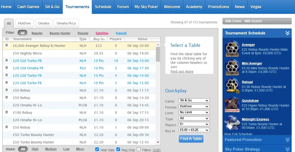Select the All filter pill
Image resolution: width=295 pixels, height=152 pixels.
coord(22,33)
